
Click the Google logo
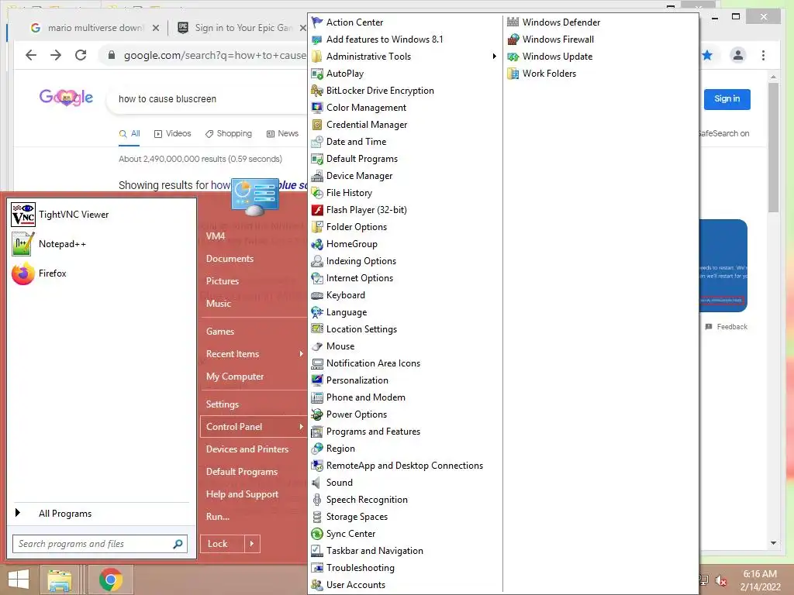click(66, 97)
